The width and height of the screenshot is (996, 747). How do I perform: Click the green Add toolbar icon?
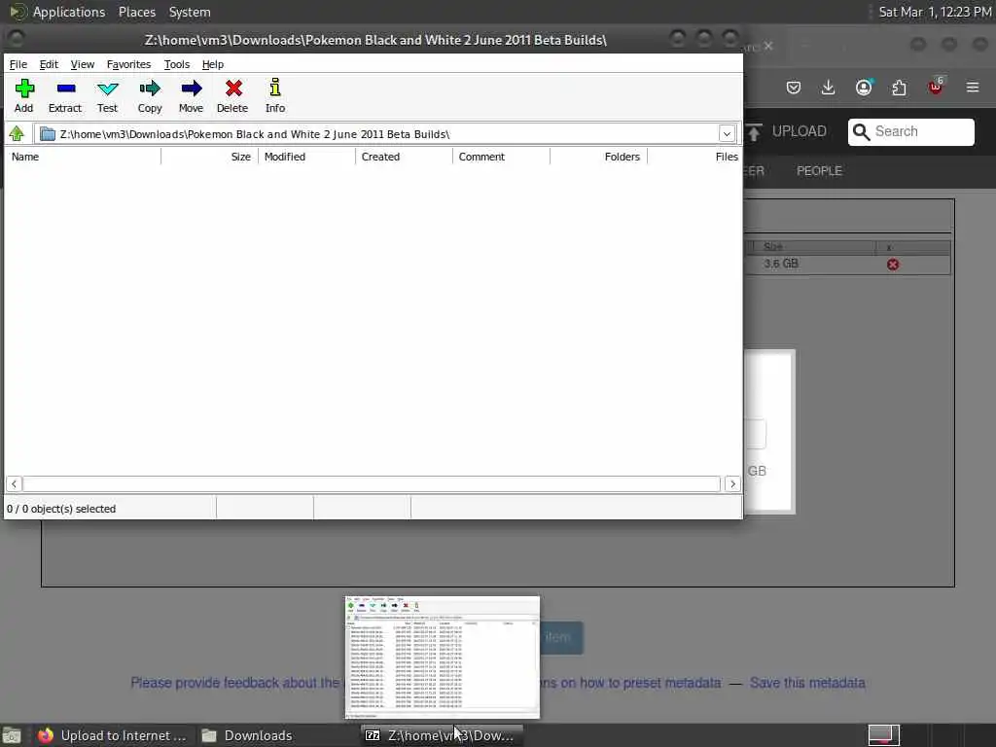point(24,89)
